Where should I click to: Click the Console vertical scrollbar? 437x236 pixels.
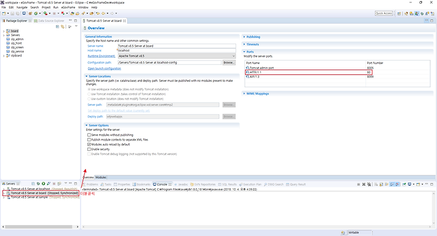click(x=433, y=208)
